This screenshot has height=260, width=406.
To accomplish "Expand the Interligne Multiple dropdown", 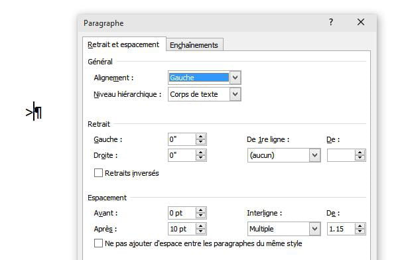I will point(314,229).
